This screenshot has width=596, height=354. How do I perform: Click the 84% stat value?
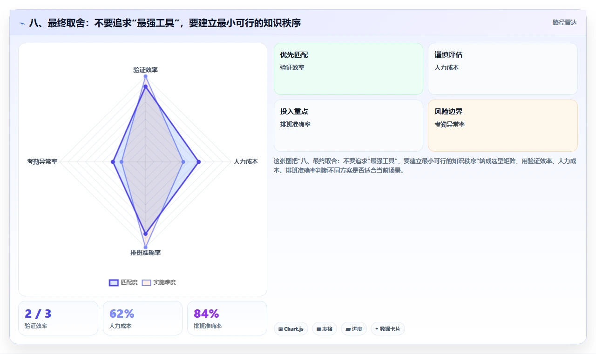[x=206, y=314]
